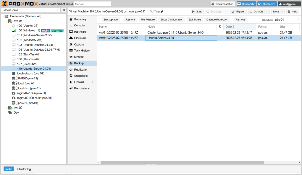Open the root@pam user menu
Image resolution: width=302 pixels, height=175 pixels.
[x=289, y=4]
